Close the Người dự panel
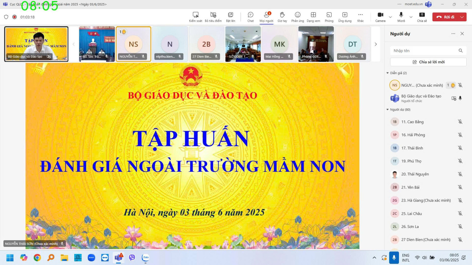472x265 pixels. 462,34
